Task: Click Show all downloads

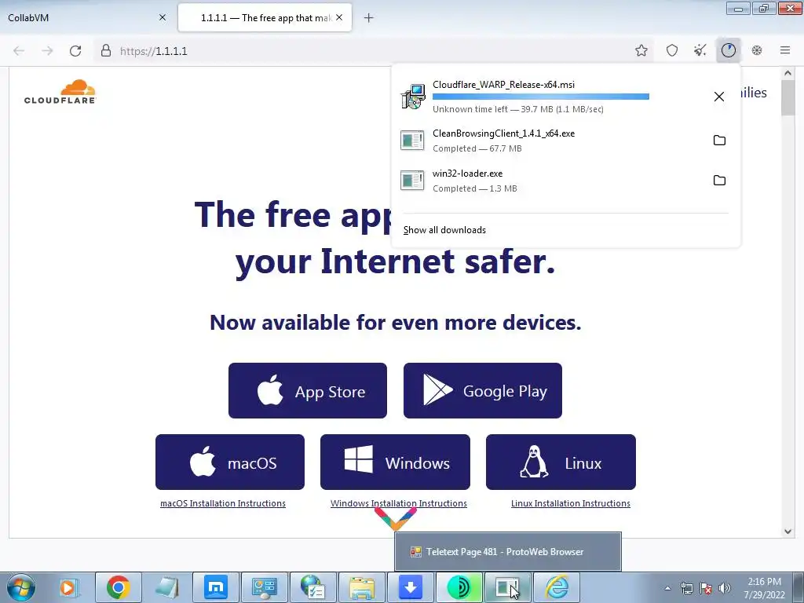Action: (x=444, y=230)
